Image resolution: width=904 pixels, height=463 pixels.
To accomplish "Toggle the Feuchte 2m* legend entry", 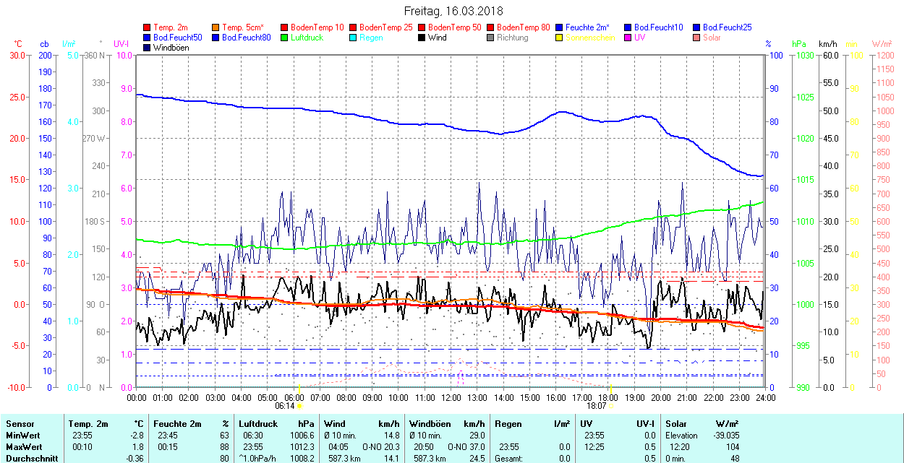I will point(588,27).
